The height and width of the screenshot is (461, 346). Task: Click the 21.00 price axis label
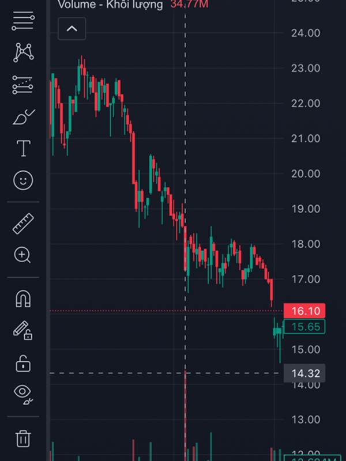306,138
